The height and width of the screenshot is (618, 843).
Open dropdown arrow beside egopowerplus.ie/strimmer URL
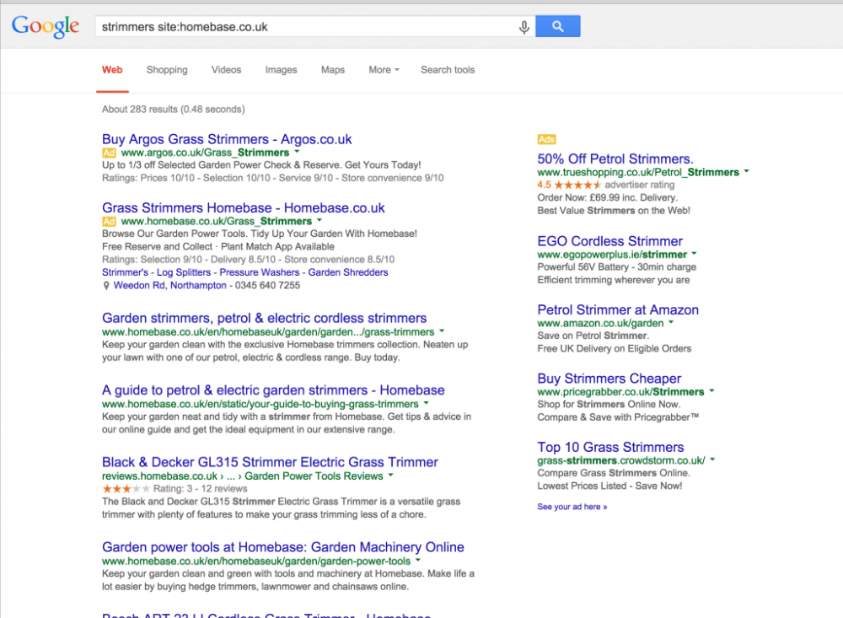[x=694, y=254]
